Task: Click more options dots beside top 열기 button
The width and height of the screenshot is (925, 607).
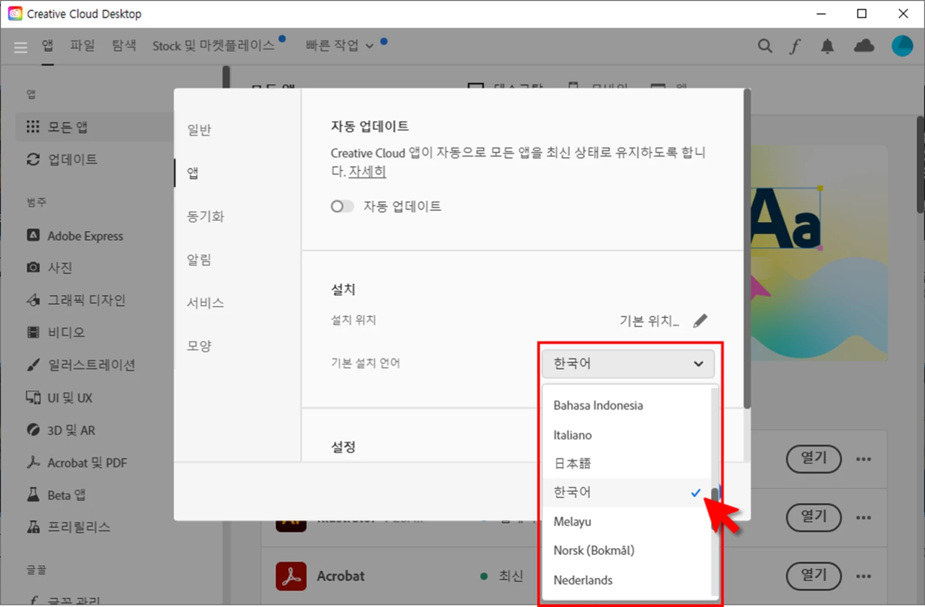Action: 864,459
